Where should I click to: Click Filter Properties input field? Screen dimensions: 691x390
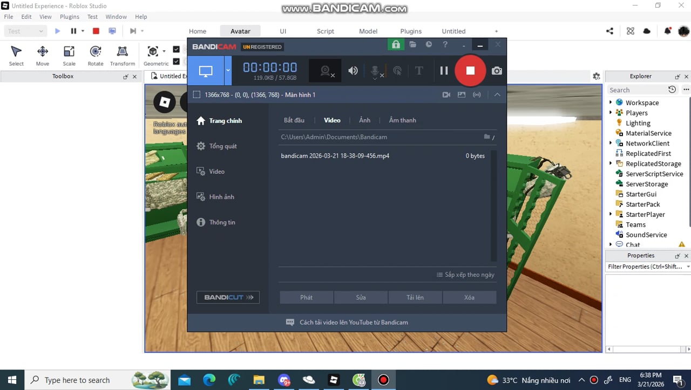tap(645, 266)
